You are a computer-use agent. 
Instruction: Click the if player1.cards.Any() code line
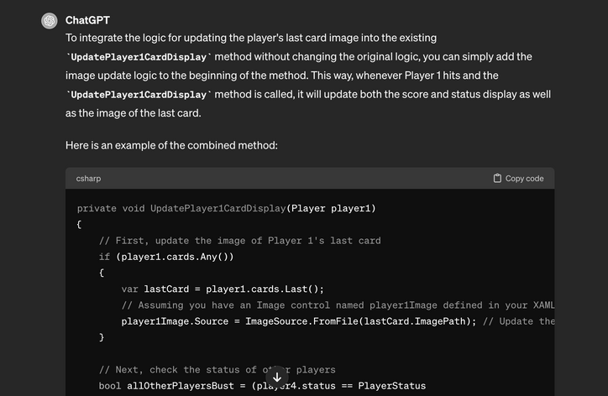click(166, 257)
